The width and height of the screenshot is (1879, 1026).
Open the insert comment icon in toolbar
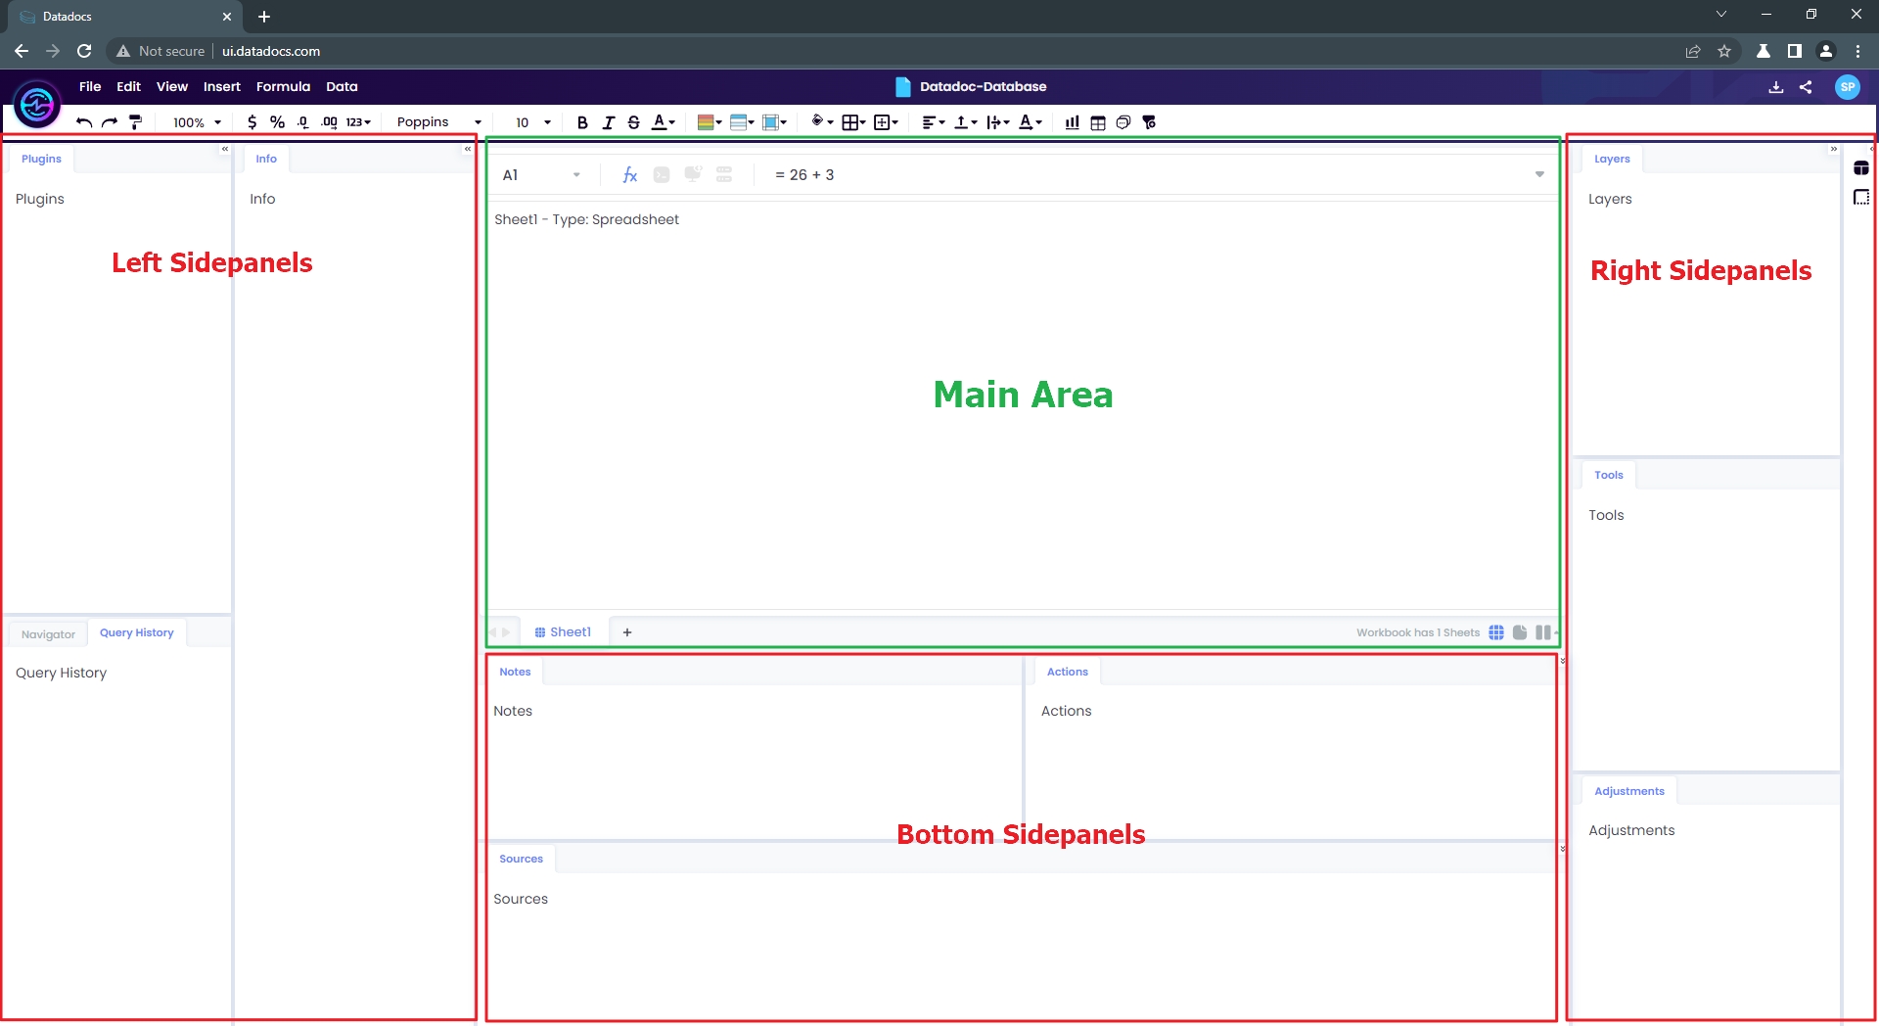click(1123, 121)
